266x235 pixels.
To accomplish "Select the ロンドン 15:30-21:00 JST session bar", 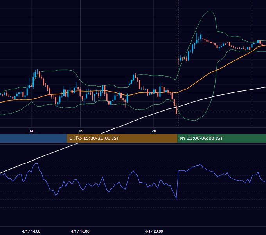I will (122, 138).
